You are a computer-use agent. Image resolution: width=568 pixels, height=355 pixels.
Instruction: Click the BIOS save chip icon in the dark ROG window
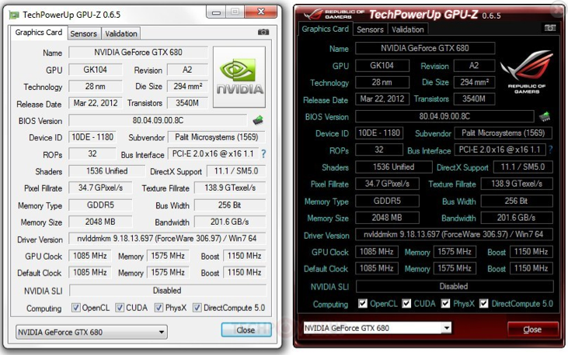(x=545, y=116)
